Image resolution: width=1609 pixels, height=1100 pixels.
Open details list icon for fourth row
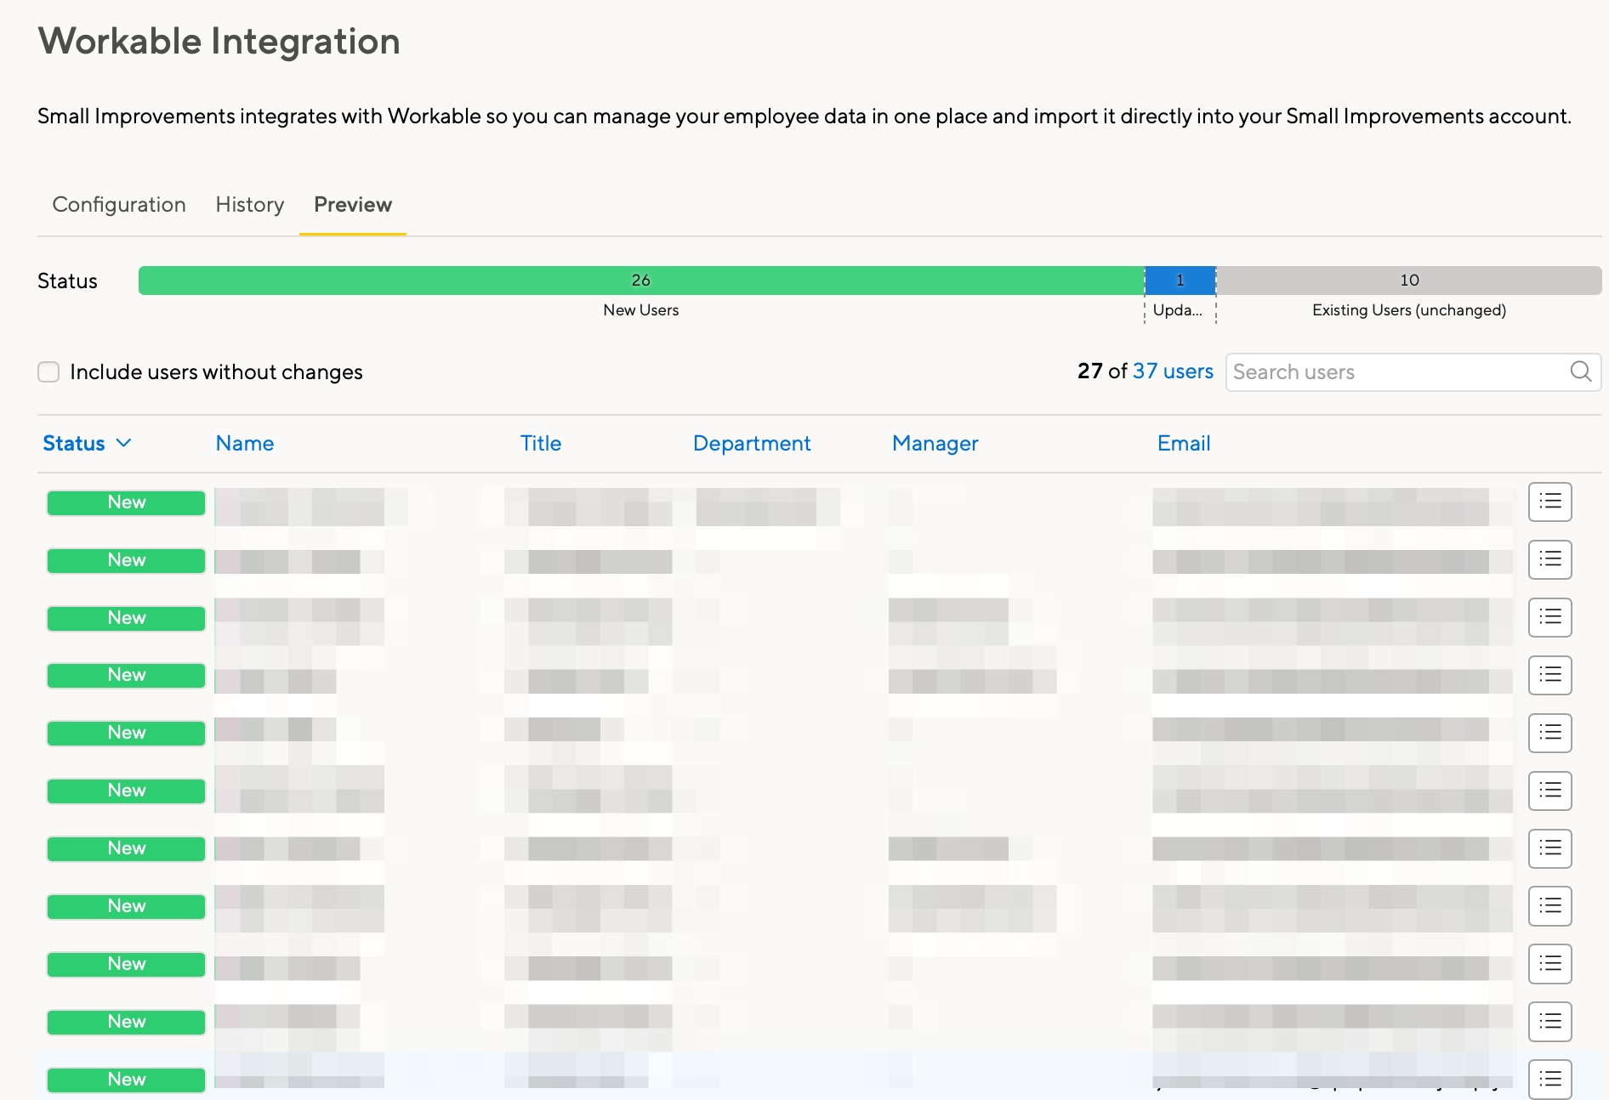click(1550, 675)
